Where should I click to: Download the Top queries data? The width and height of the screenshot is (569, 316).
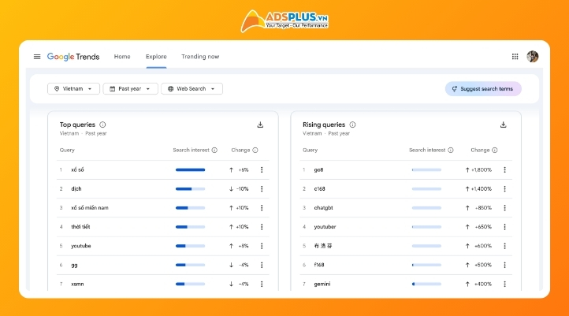pyautogui.click(x=260, y=125)
